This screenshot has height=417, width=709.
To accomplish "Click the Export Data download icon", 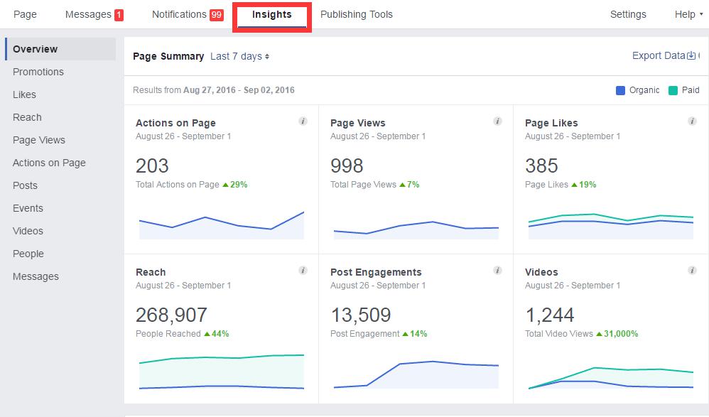I will (x=691, y=55).
